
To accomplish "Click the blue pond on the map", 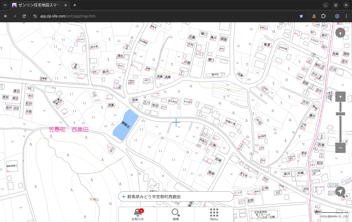I will [x=125, y=125].
